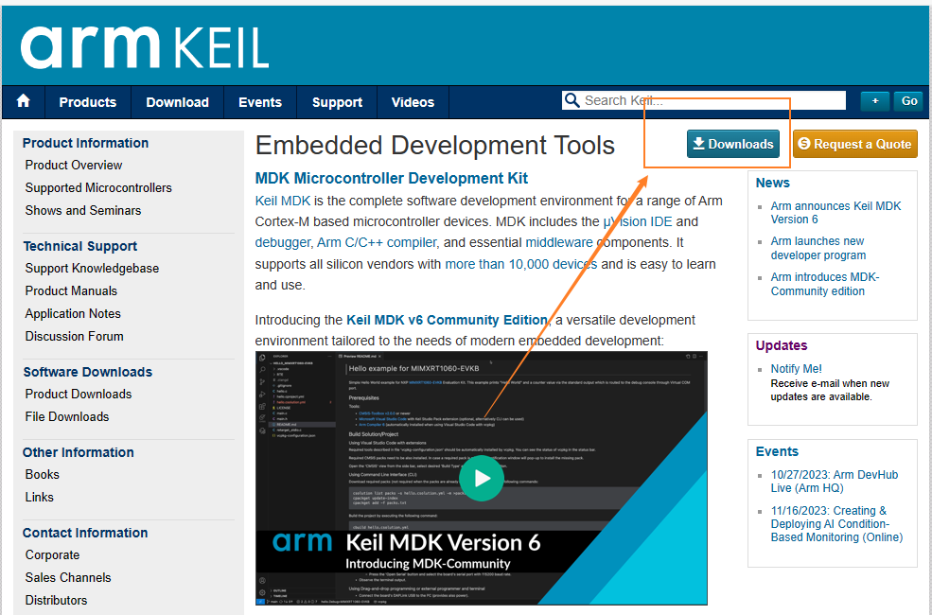Click the Search Keil input field
Viewport: 932px width, 615px height.
704,100
